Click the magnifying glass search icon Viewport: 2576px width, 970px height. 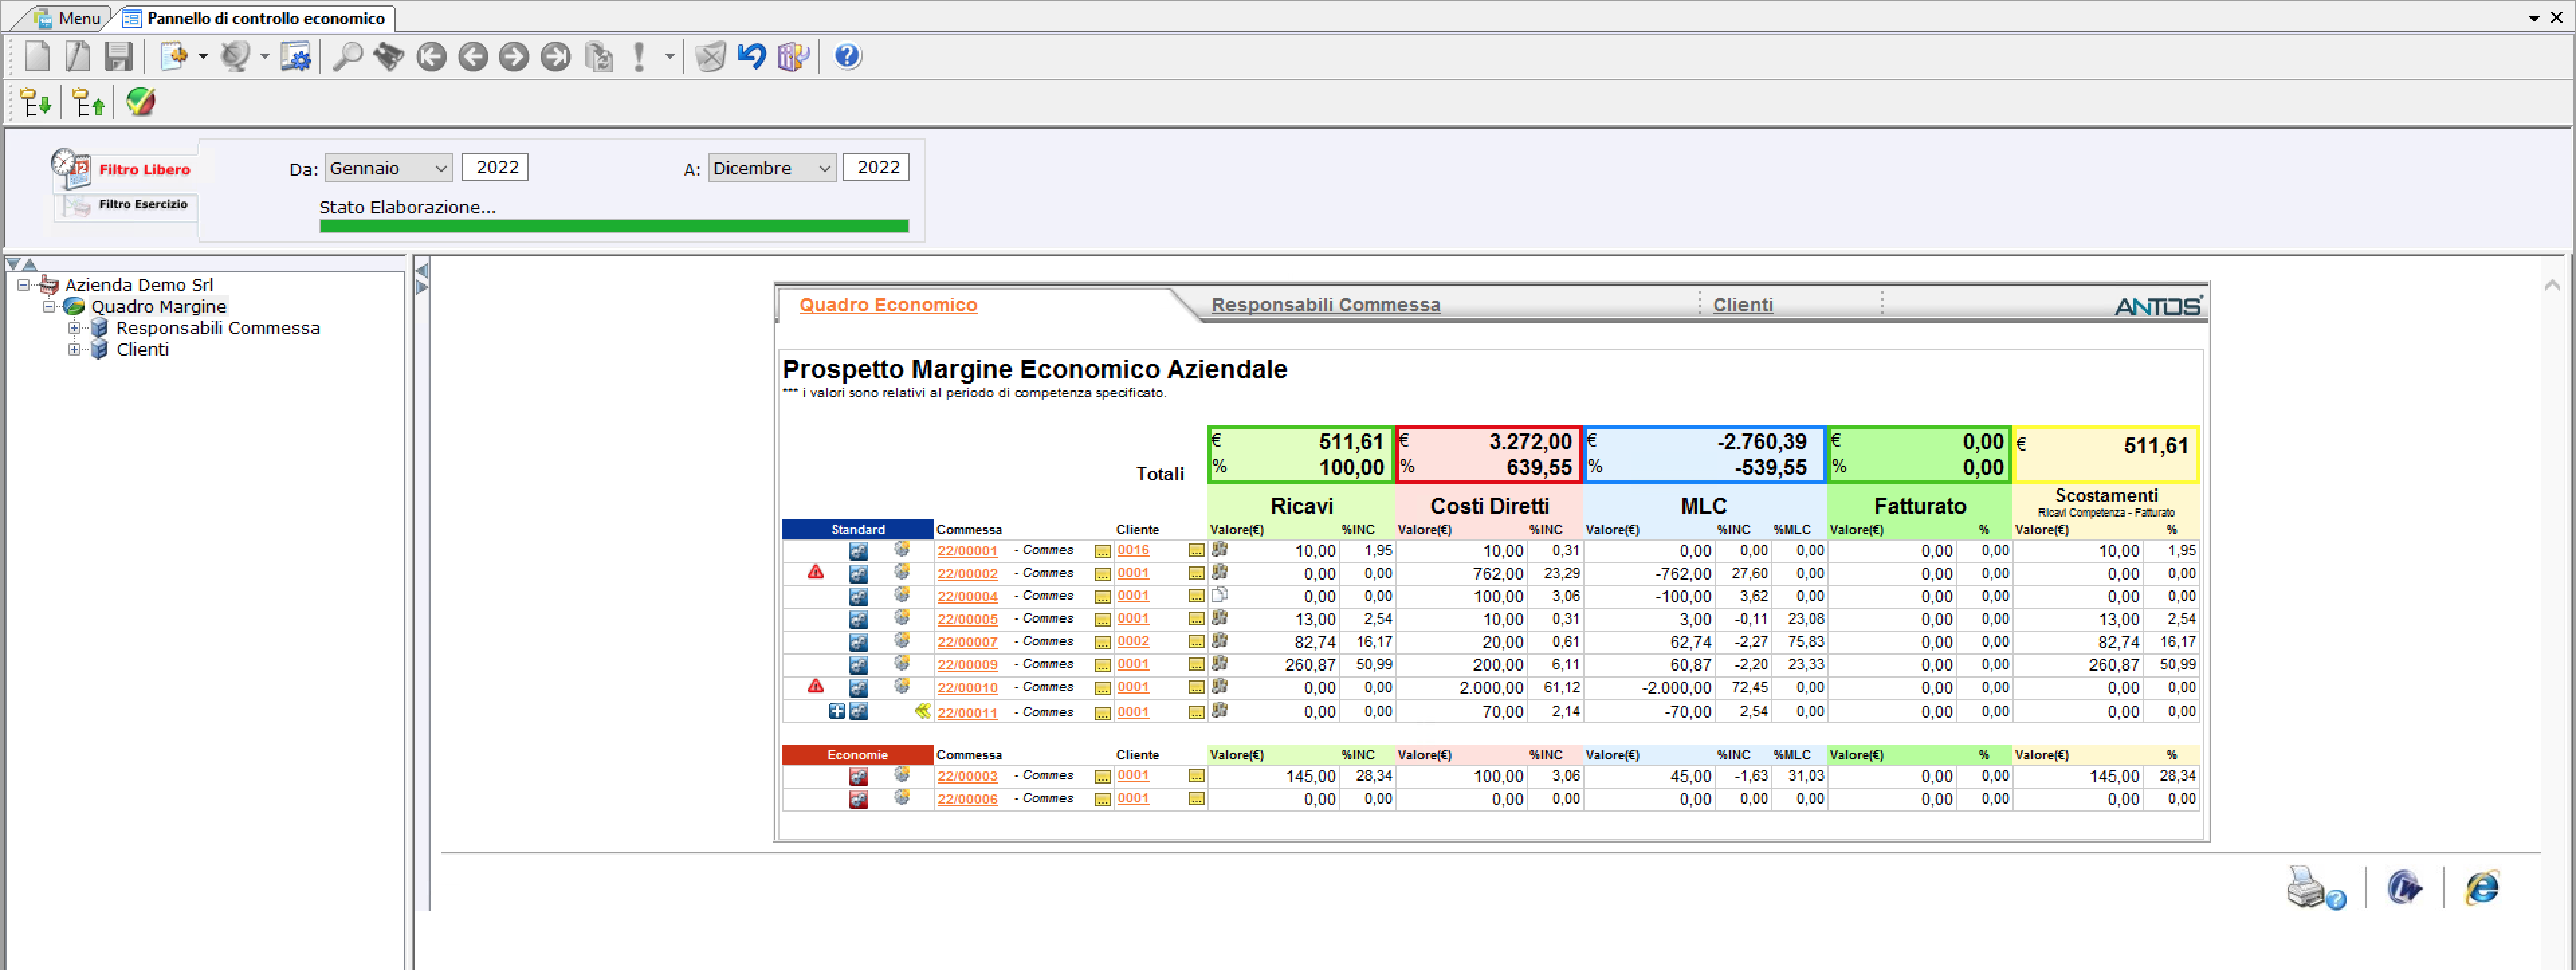click(x=347, y=56)
